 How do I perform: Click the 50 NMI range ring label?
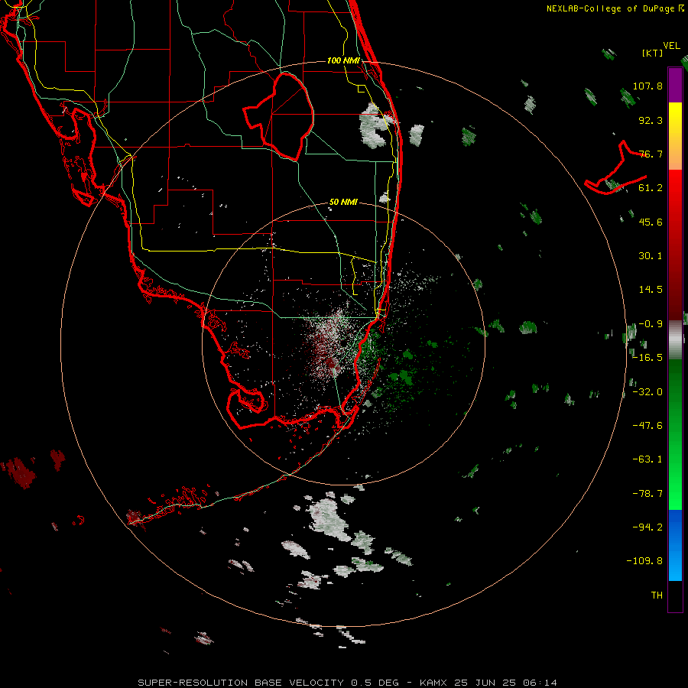click(343, 203)
